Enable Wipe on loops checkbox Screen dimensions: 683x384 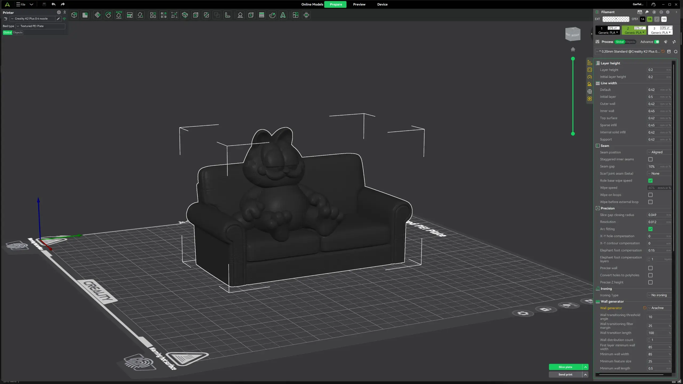[x=650, y=195]
